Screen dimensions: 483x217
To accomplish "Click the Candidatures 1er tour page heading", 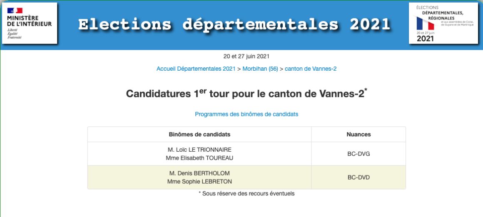I will [x=246, y=93].
